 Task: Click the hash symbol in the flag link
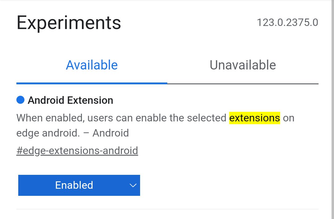coord(19,151)
